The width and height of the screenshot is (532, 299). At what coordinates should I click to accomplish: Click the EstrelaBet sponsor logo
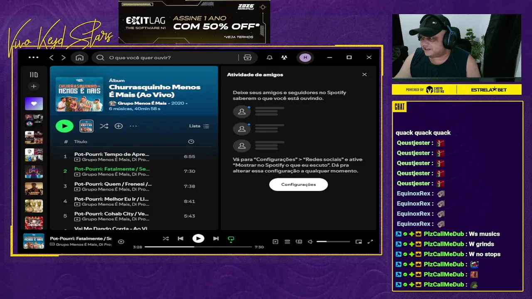[489, 90]
